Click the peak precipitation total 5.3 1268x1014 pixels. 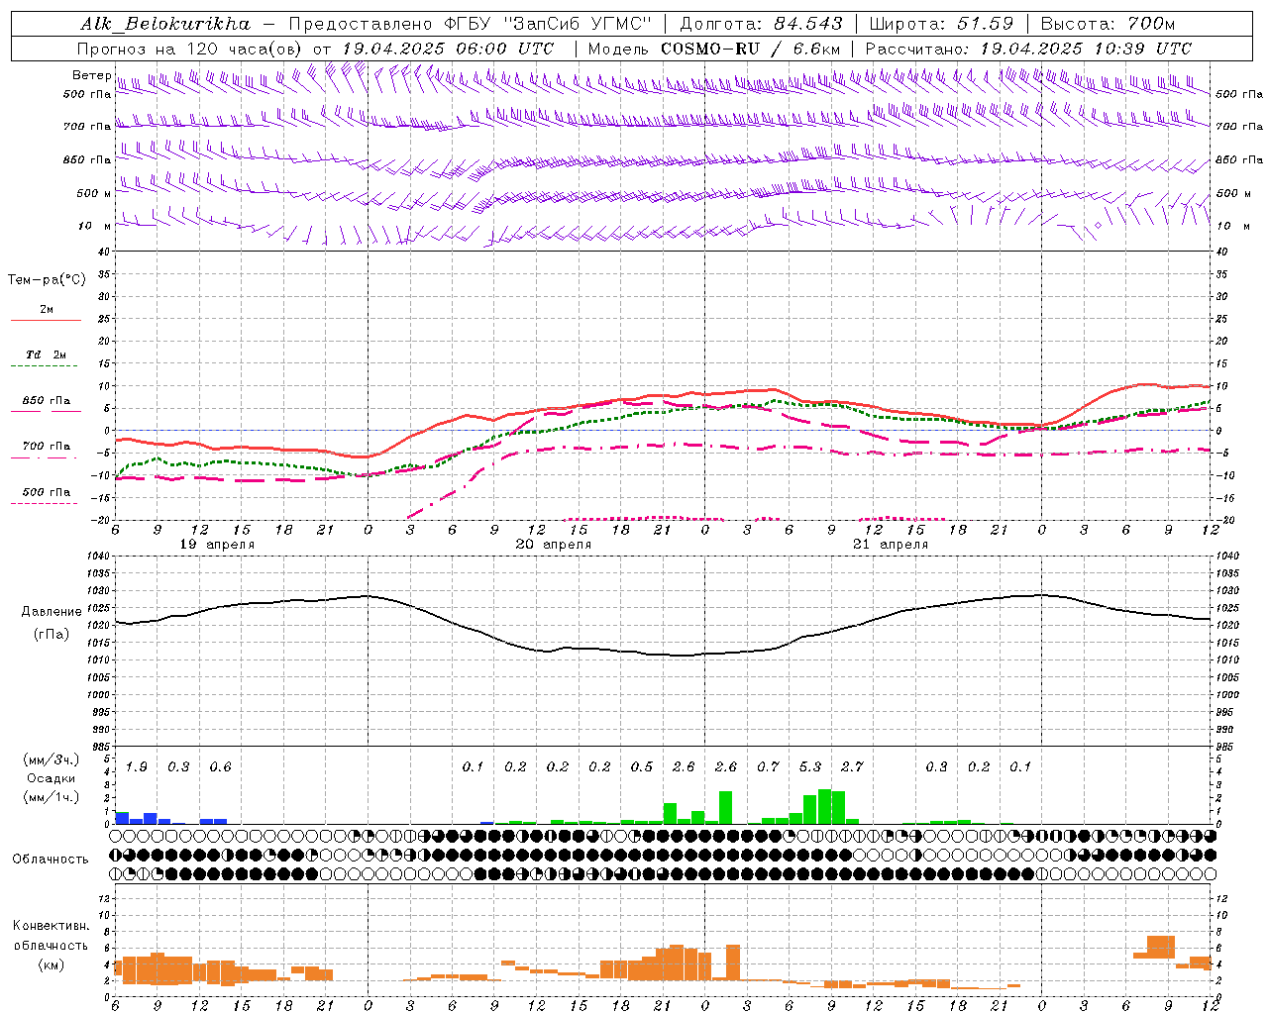(810, 767)
